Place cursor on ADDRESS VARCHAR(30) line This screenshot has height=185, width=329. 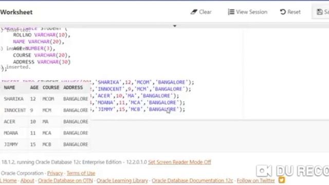[x=42, y=62]
